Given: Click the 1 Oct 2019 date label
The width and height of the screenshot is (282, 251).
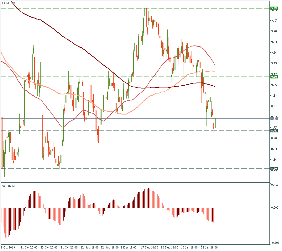Looking at the screenshot, I should (x=8, y=247).
